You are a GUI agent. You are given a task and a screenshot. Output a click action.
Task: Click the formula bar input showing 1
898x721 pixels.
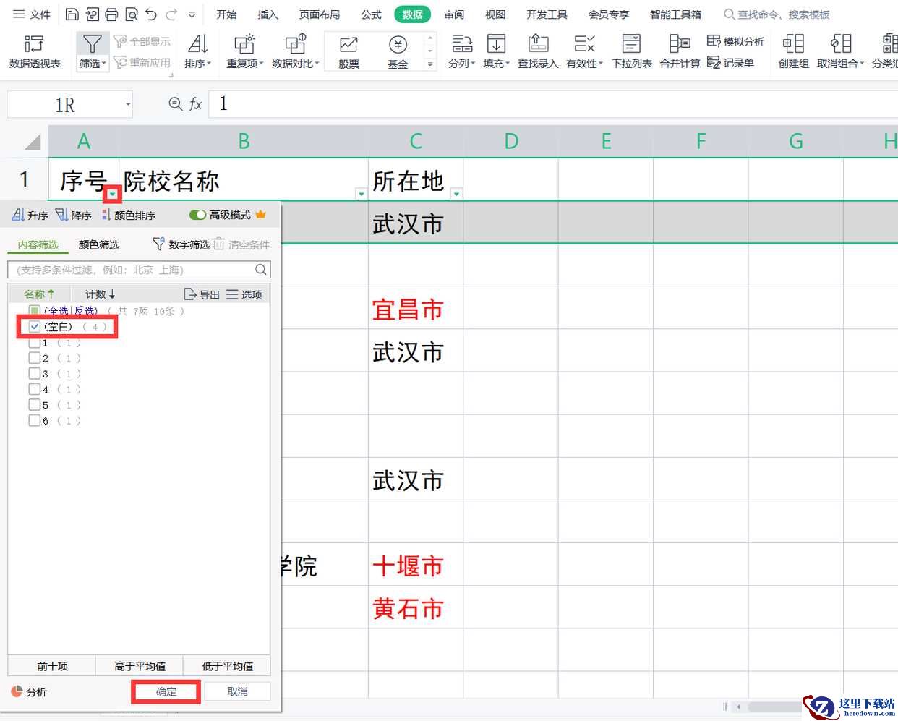tap(552, 104)
